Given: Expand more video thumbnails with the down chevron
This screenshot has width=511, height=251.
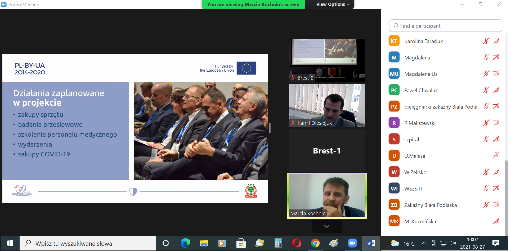Looking at the screenshot, I should click(x=327, y=226).
